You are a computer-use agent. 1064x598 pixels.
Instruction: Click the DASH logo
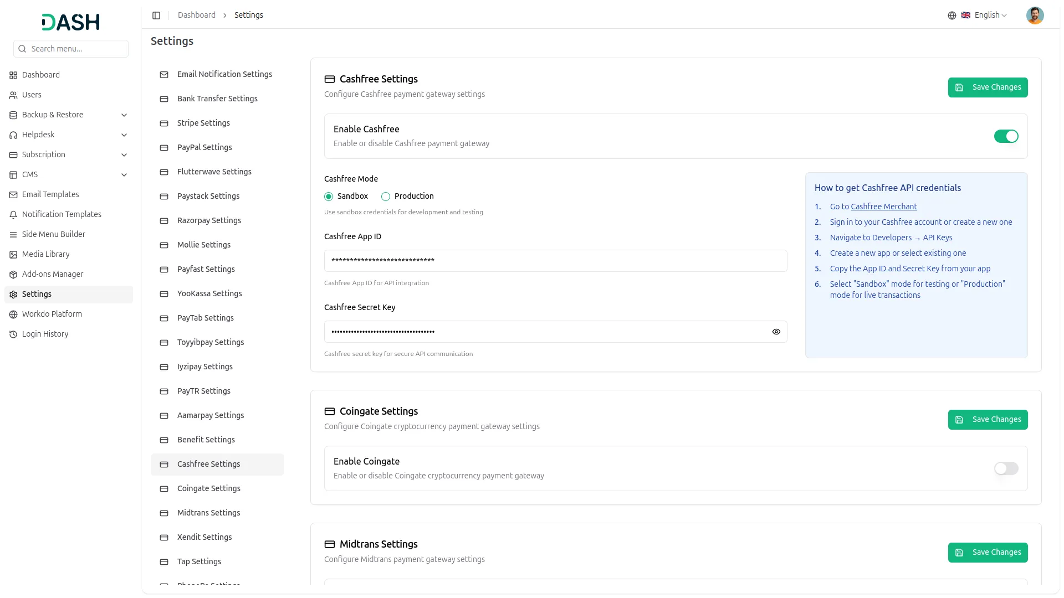pyautogui.click(x=71, y=22)
